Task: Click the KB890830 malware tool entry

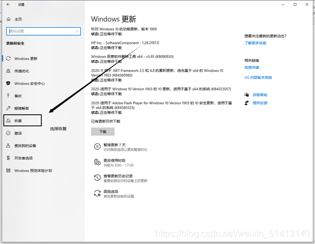Action: tap(132, 59)
